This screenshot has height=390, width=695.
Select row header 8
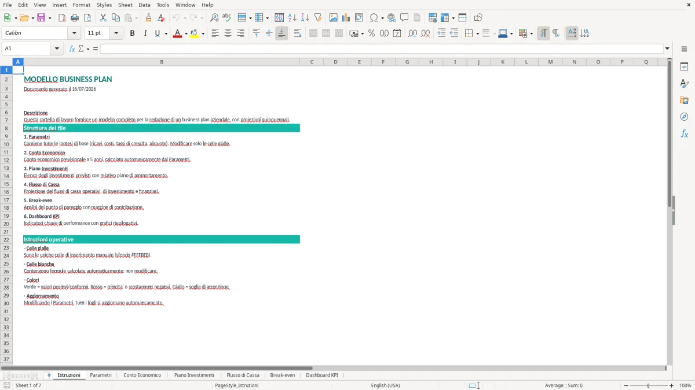[x=6, y=128]
